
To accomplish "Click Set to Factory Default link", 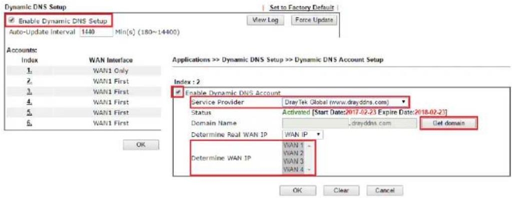I will (301, 7).
